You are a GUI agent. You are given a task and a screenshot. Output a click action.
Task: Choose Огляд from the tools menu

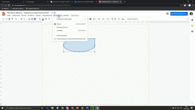[70, 24]
